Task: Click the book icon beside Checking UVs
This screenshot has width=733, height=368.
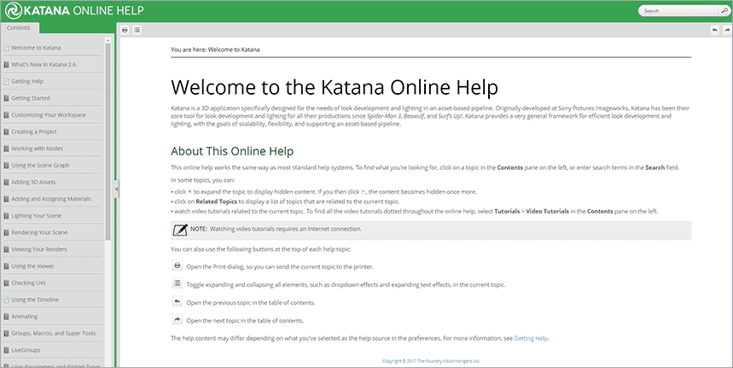Action: click(x=7, y=283)
